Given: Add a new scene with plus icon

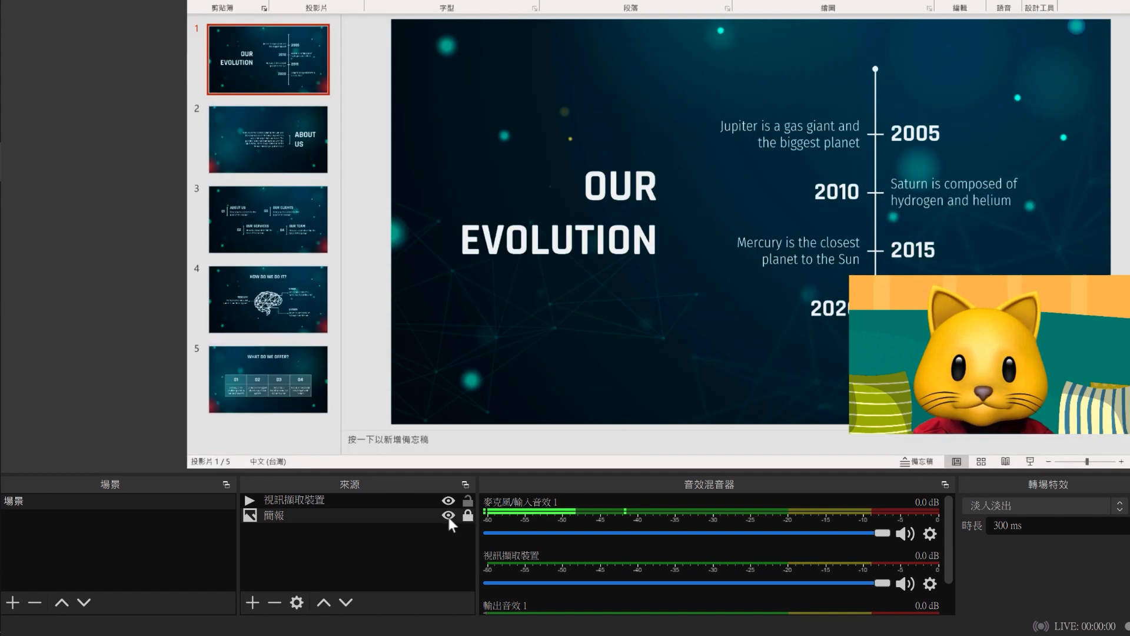Looking at the screenshot, I should click(x=13, y=602).
